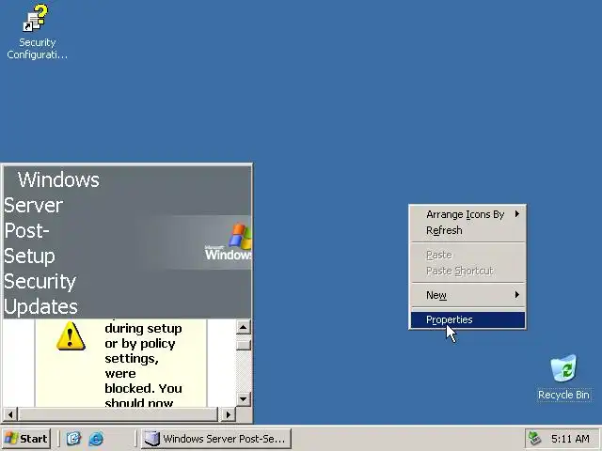Screen dimensions: 602x451
Task: Click the vertical scrollbar thumb
Action: (x=244, y=345)
